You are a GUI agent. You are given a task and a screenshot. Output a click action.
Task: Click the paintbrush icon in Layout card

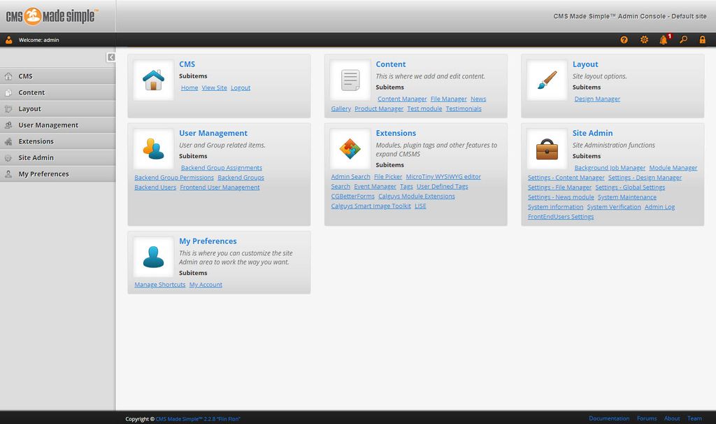tap(547, 80)
